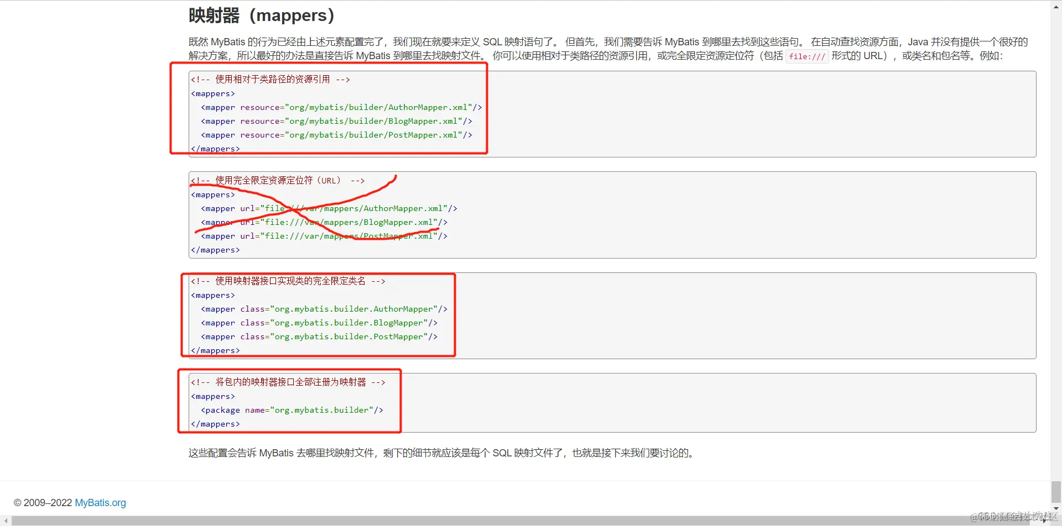Click the intro paragraph starting 既然 MyBatis
The image size is (1062, 526).
pos(608,49)
